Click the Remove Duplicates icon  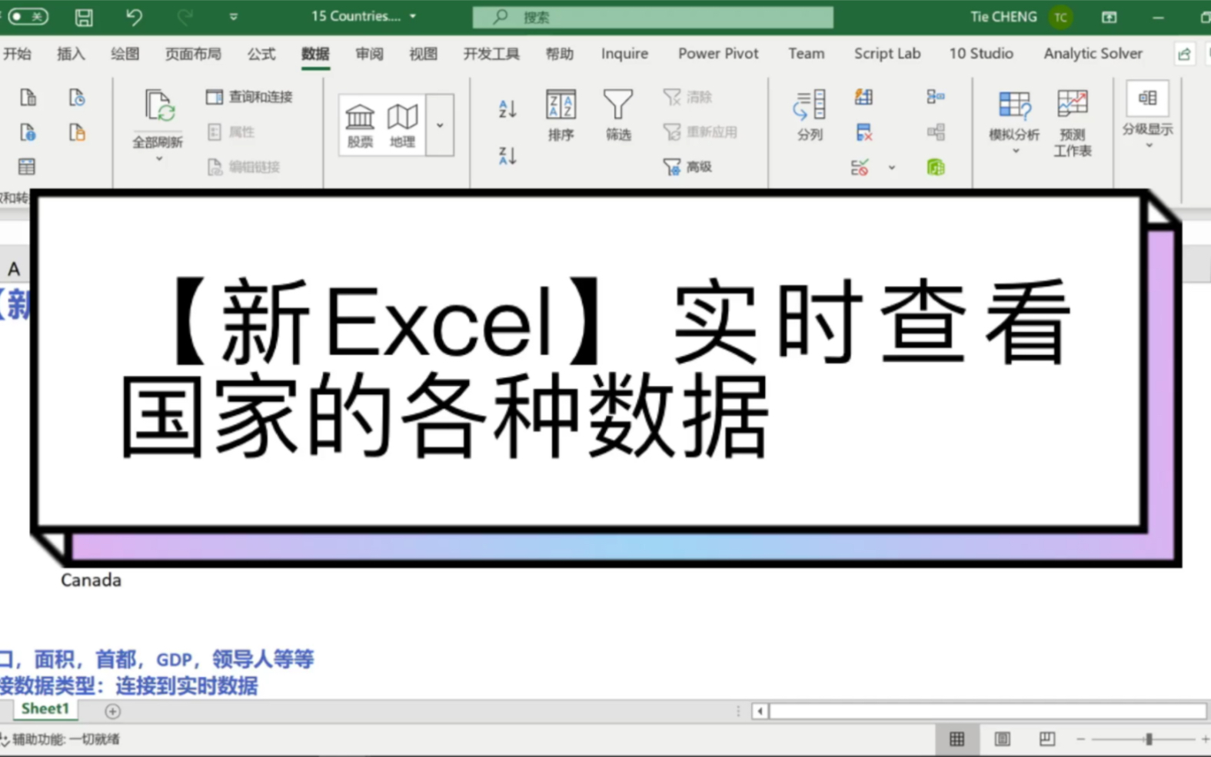(863, 132)
